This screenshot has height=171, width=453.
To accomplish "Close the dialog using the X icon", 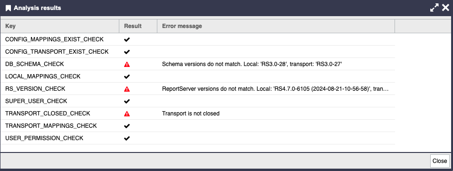I will pyautogui.click(x=445, y=8).
